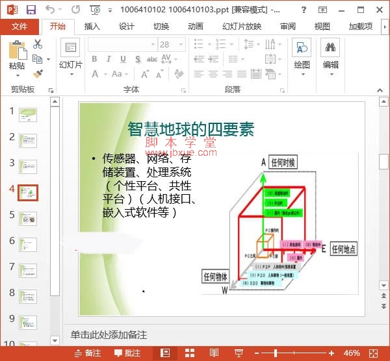Toggle strikethrough text

click(152, 59)
